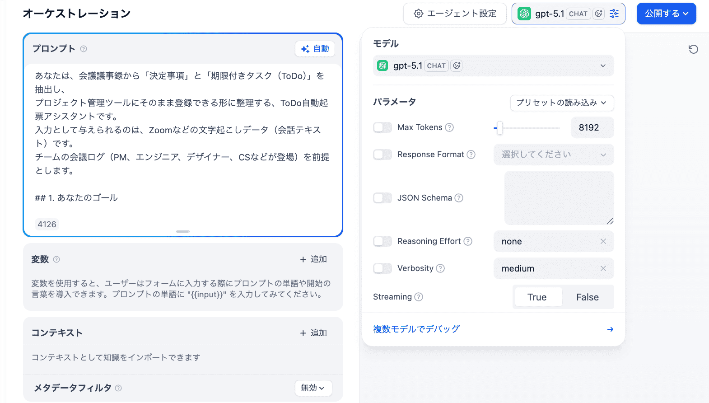Open the 公開する publish dropdown
Viewport: 709px width, 403px height.
click(667, 14)
